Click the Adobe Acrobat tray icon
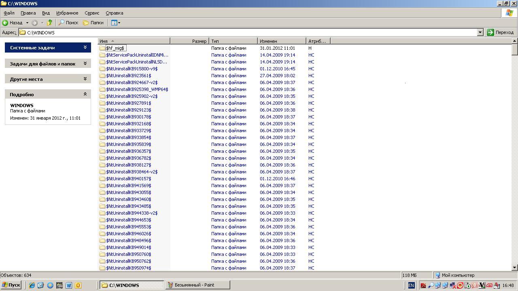The width and height of the screenshot is (518, 291). pyautogui.click(x=423, y=285)
